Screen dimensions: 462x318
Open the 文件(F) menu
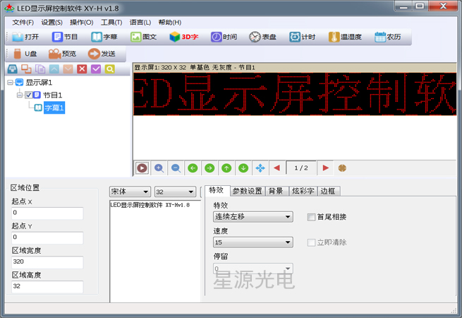pos(23,23)
